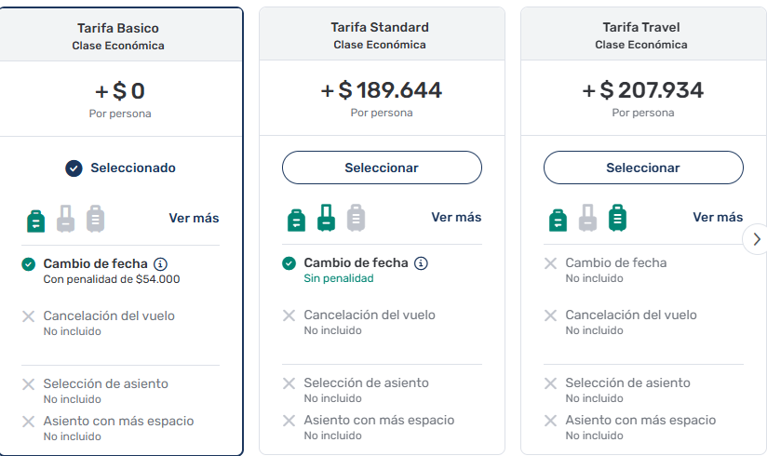Click green check for Standard Cambio de fecha
The image size is (767, 456).
289,264
